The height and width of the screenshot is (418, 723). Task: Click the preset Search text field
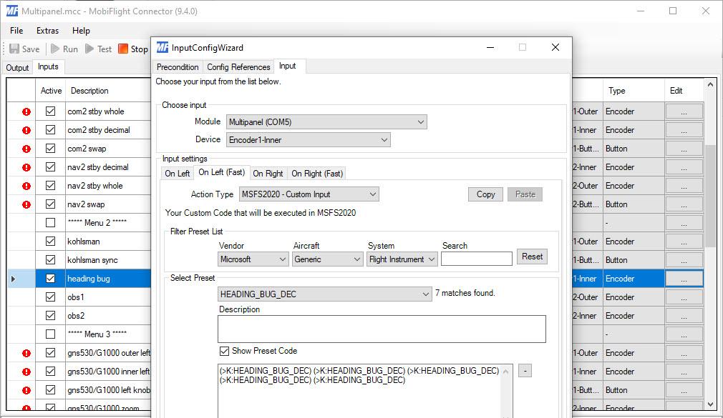pyautogui.click(x=476, y=259)
